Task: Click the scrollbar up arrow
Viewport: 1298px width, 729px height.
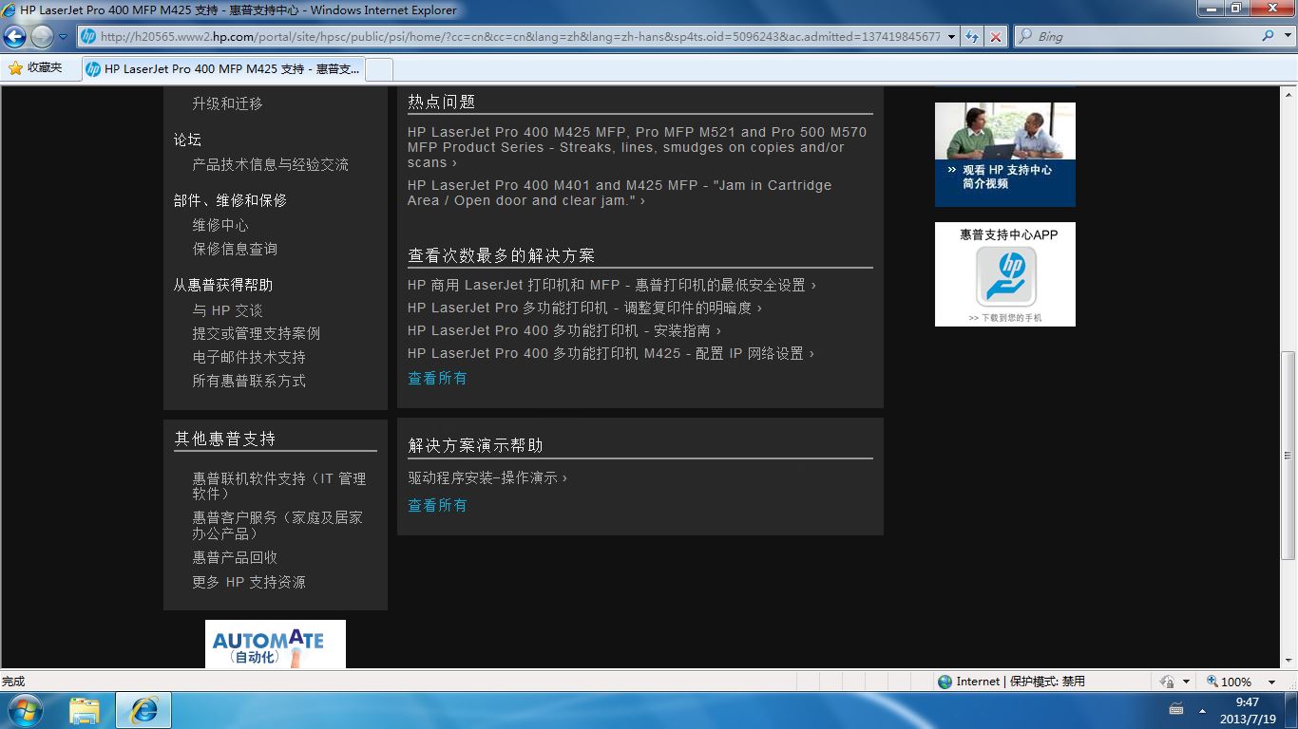Action: (x=1288, y=94)
